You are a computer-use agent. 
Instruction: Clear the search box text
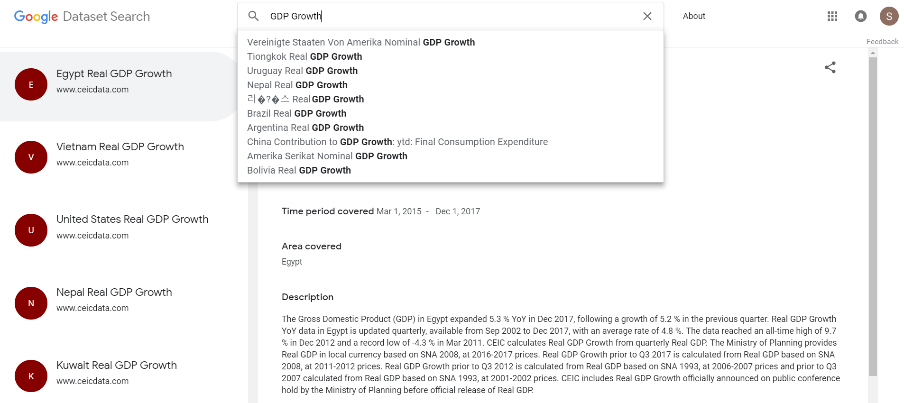point(647,16)
